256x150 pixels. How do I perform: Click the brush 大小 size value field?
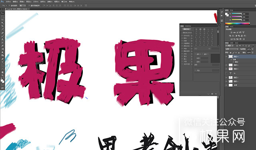tap(215, 49)
